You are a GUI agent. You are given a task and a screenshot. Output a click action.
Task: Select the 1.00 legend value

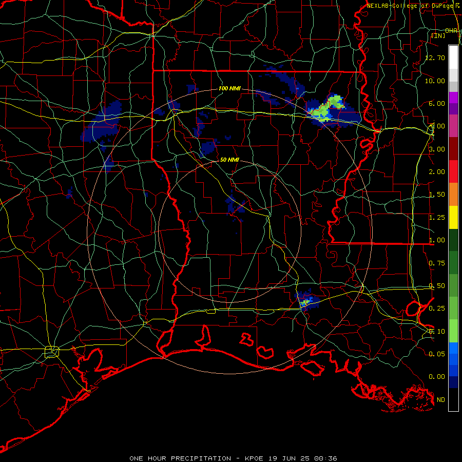437,240
